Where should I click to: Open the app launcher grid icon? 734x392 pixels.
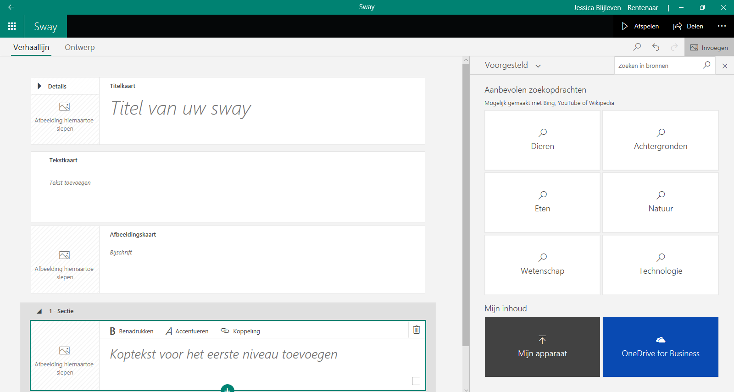coord(12,26)
